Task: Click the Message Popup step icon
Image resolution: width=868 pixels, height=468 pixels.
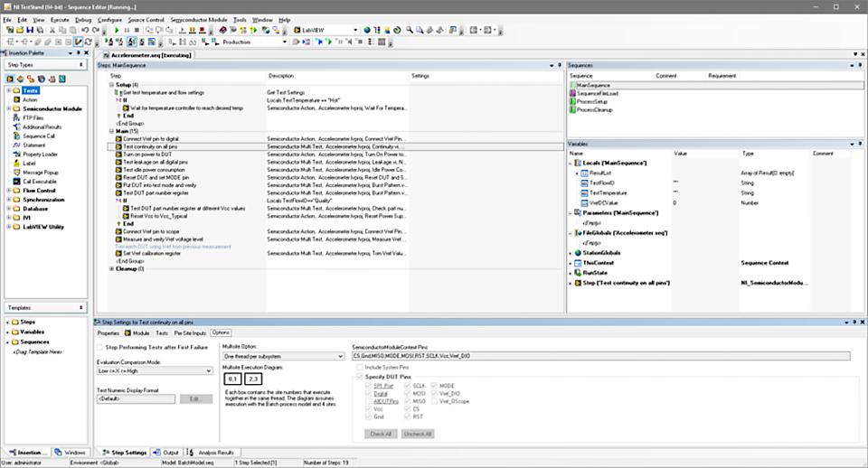Action: click(x=16, y=173)
